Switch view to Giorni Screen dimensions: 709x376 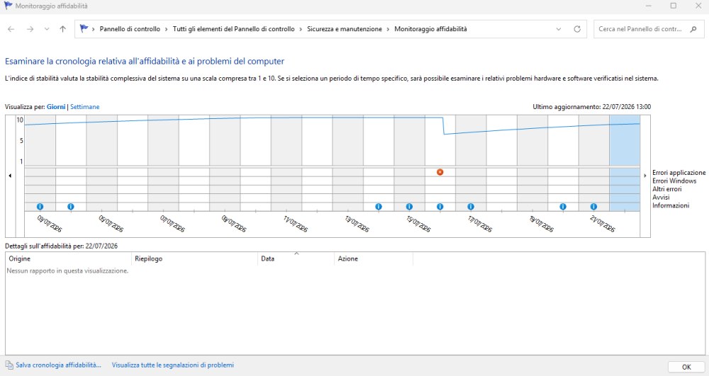(x=56, y=107)
